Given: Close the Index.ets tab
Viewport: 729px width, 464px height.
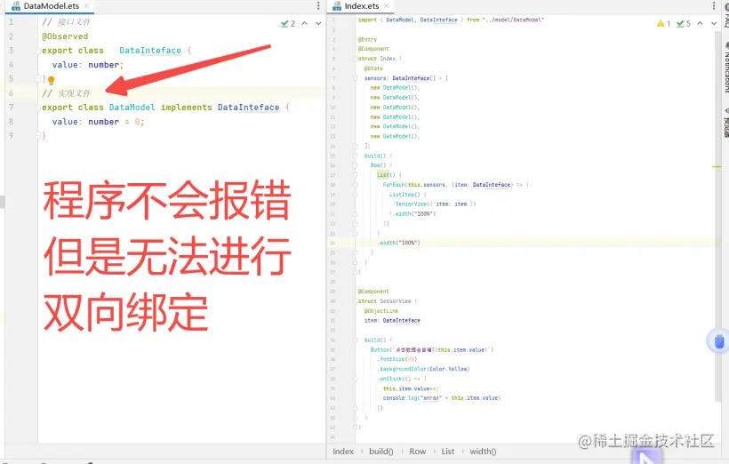Looking at the screenshot, I should pos(387,6).
